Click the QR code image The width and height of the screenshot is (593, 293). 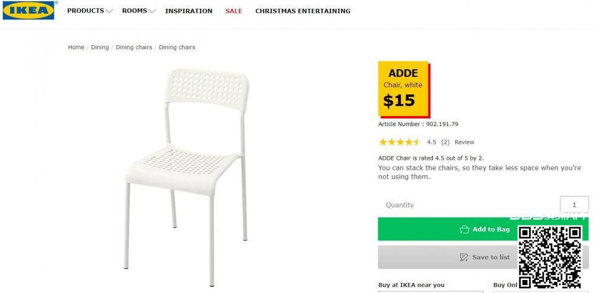pyautogui.click(x=549, y=256)
